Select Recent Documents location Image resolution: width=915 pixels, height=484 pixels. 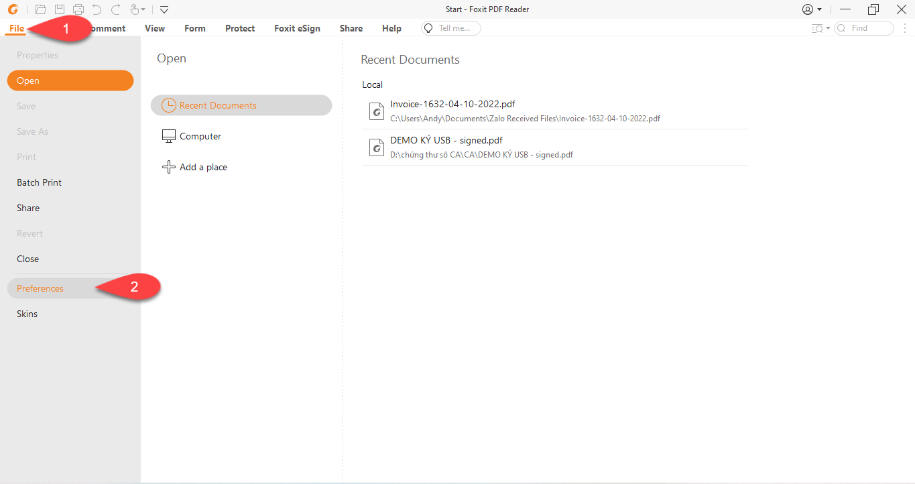[241, 105]
